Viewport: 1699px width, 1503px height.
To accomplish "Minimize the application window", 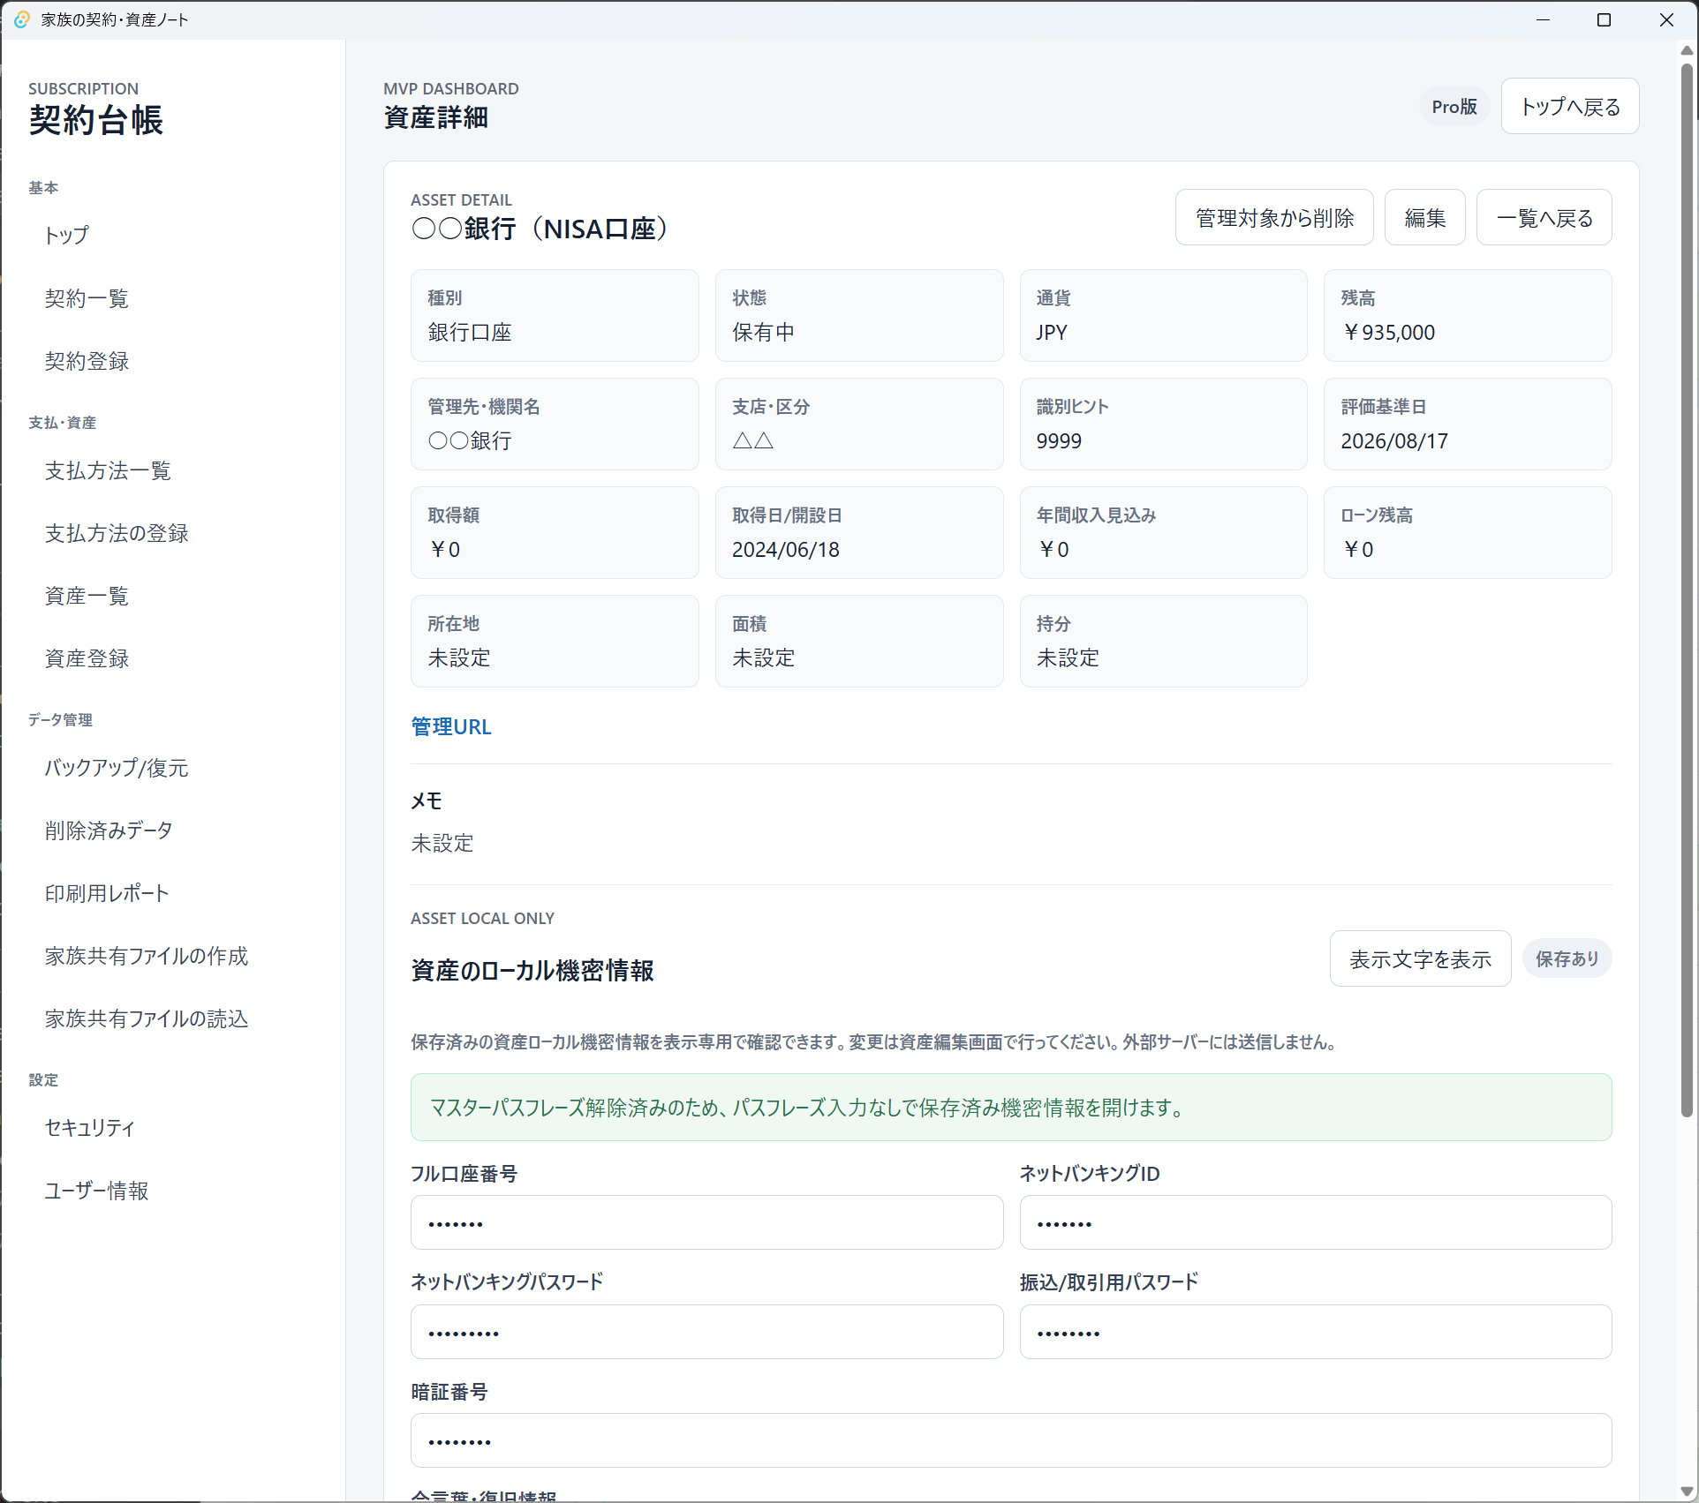I will coord(1544,19).
